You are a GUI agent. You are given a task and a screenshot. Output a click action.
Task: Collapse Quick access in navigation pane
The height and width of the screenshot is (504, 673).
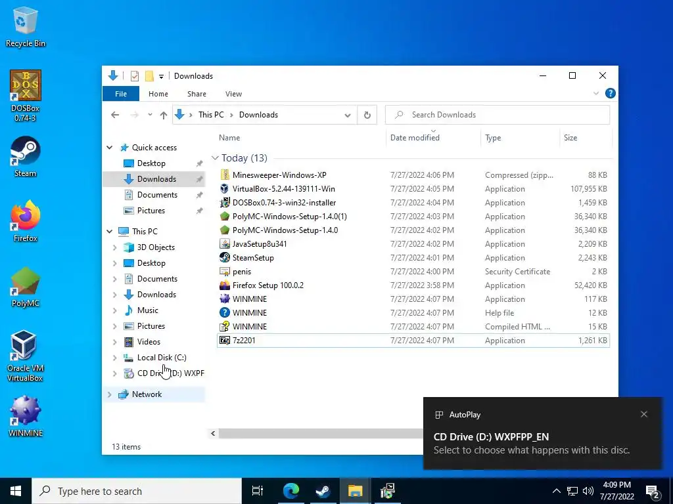click(110, 148)
